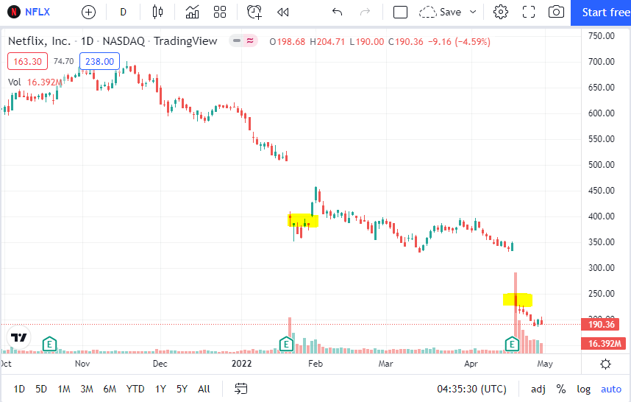Toggle the log scale
The height and width of the screenshot is (402, 631).
[x=583, y=389]
